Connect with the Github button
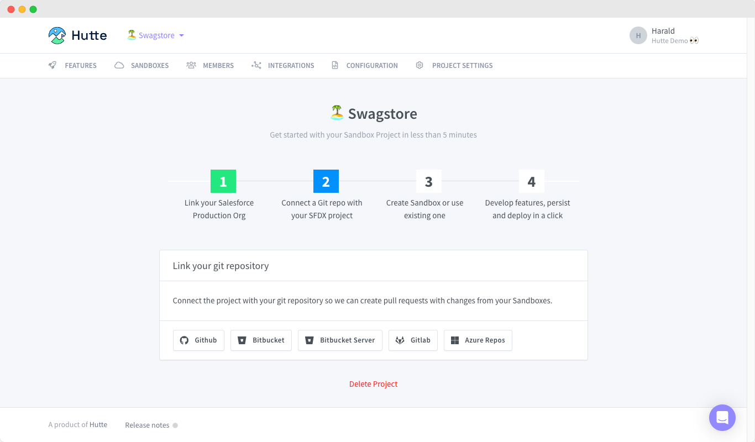 [x=198, y=340]
